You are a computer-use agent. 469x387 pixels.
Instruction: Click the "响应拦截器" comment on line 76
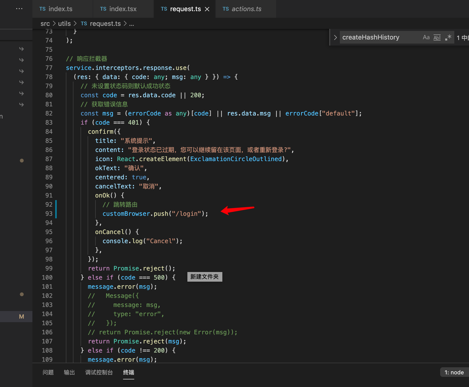point(92,59)
